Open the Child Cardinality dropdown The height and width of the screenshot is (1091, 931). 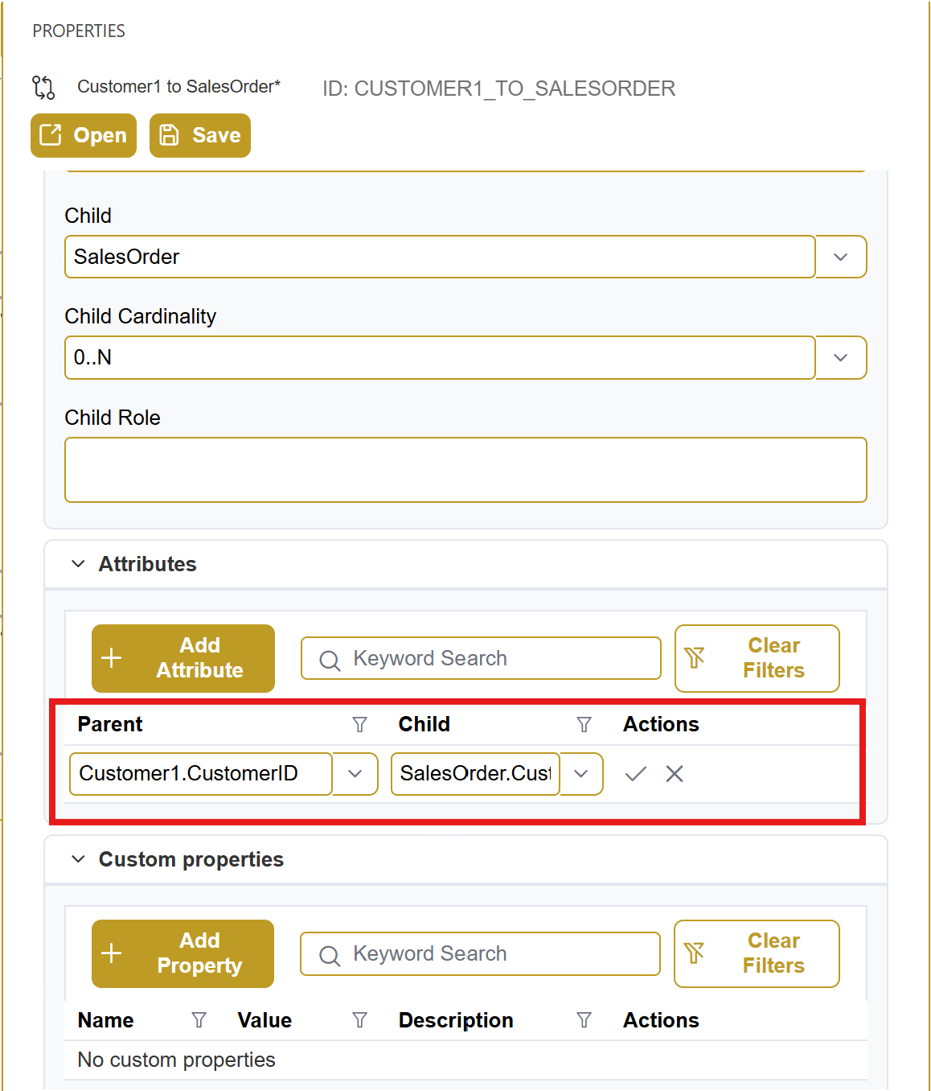click(x=840, y=357)
